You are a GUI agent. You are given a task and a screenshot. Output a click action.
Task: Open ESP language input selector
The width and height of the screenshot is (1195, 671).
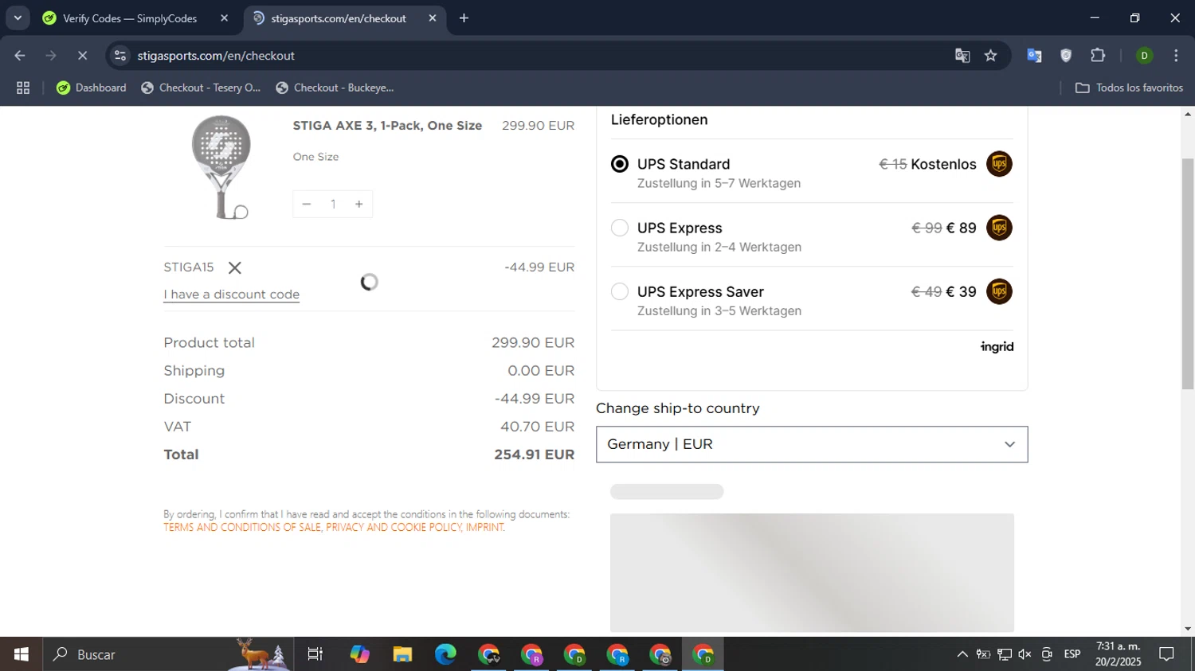1072,654
